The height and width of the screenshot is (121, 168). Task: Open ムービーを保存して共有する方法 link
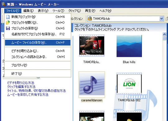[x=28, y=95]
